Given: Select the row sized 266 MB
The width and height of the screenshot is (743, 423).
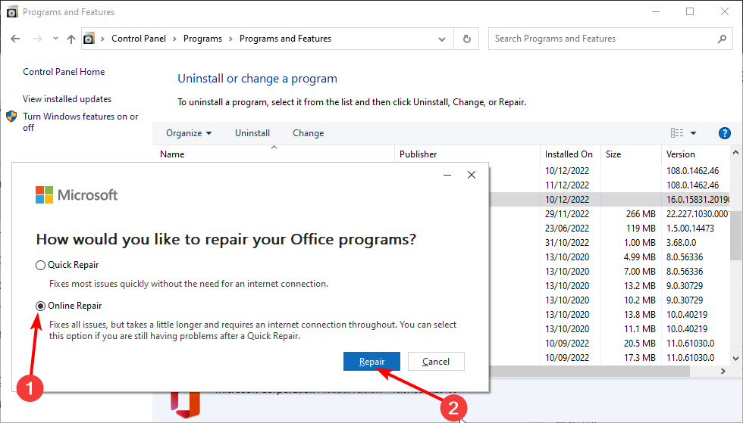Looking at the screenshot, I should (610, 214).
